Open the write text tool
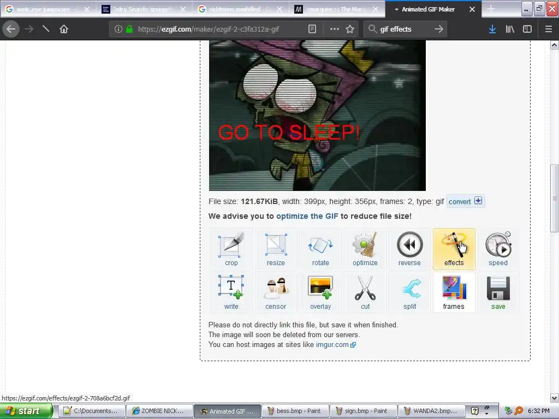Viewport: 559px width, 419px height. [231, 292]
